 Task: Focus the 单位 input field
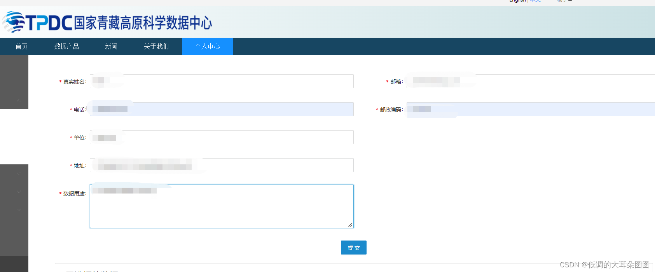point(222,137)
